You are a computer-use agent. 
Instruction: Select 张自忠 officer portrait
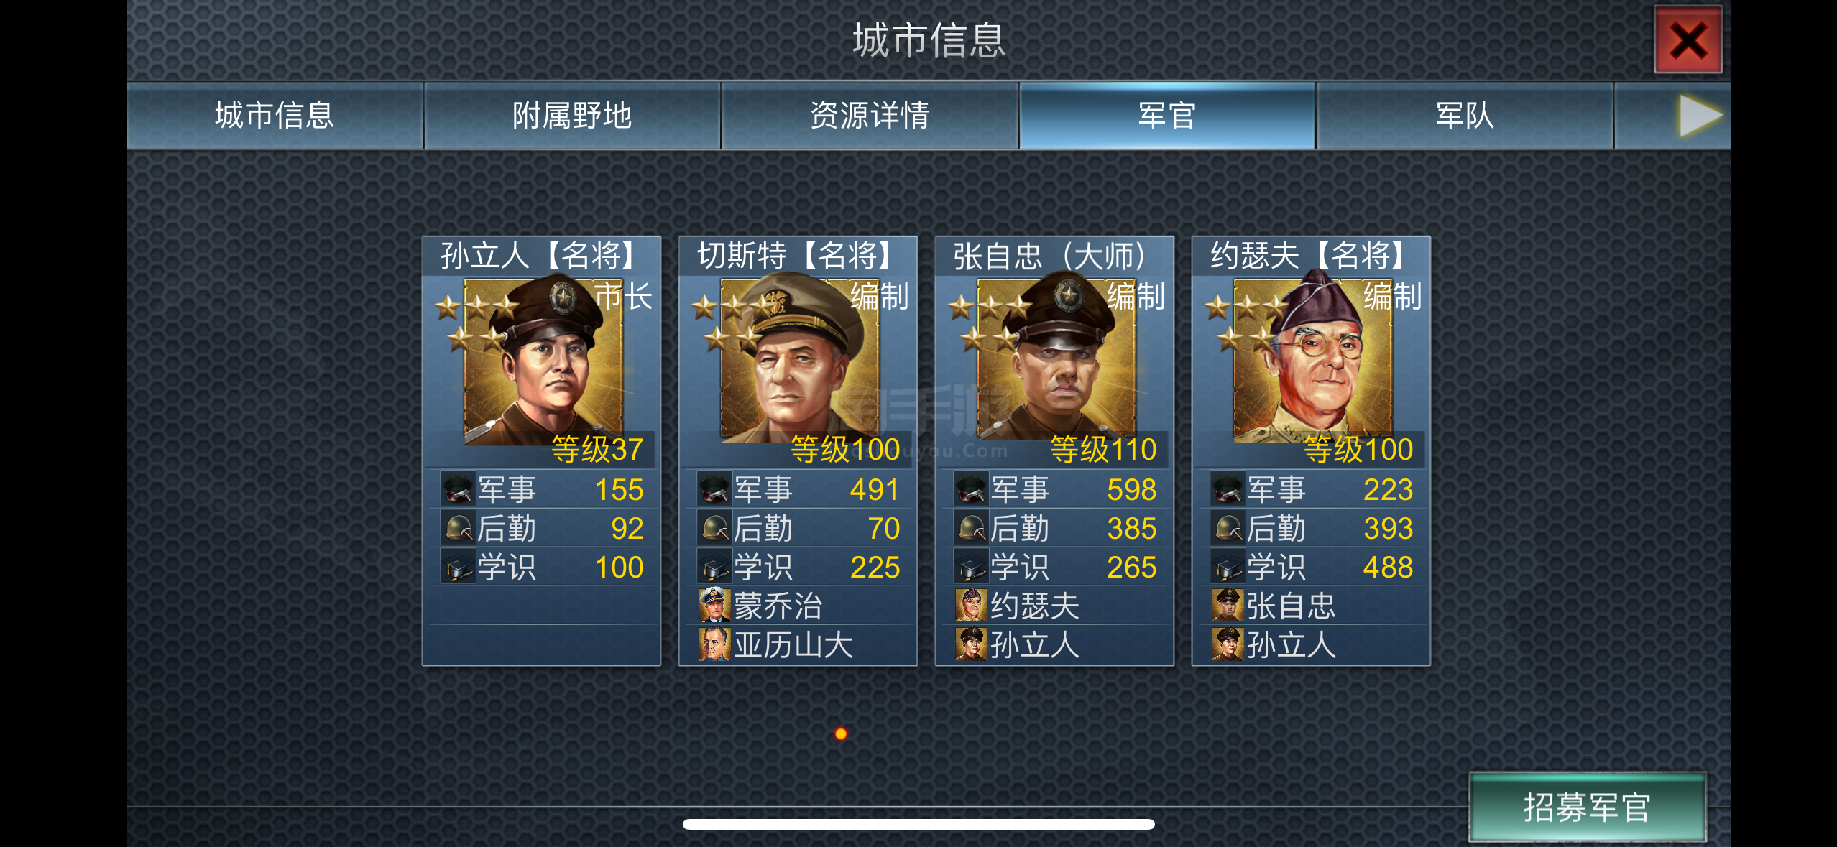click(x=1056, y=359)
